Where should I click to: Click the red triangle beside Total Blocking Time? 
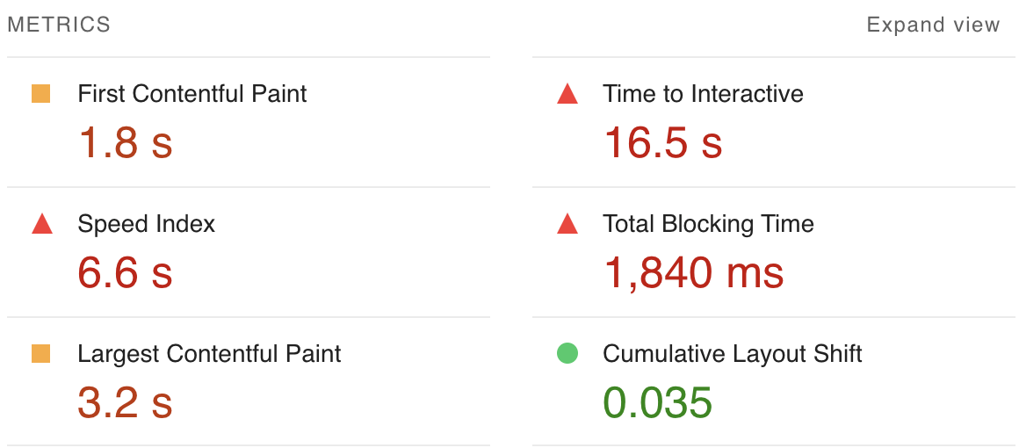[567, 224]
